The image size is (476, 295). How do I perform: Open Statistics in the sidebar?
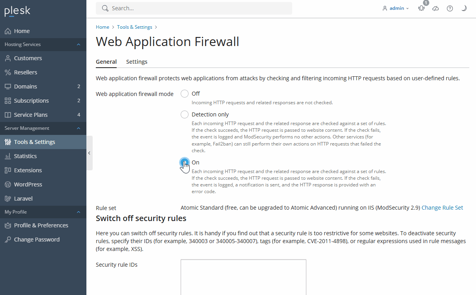click(43, 156)
